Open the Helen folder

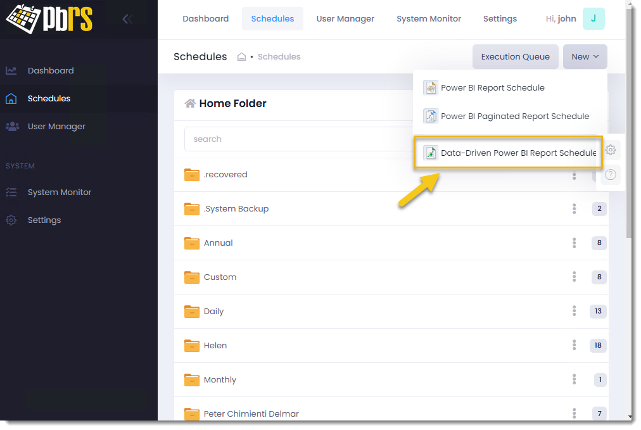pos(215,346)
